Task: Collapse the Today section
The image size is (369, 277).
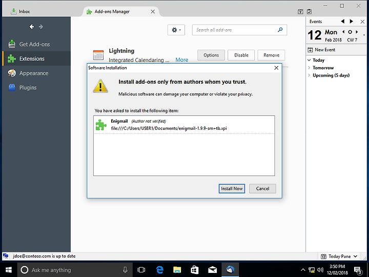Action: [x=309, y=60]
